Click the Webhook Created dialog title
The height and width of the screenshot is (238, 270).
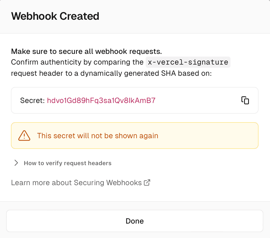[55, 16]
